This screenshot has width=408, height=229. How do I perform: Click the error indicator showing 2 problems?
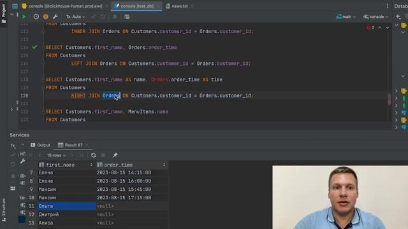[x=370, y=27]
